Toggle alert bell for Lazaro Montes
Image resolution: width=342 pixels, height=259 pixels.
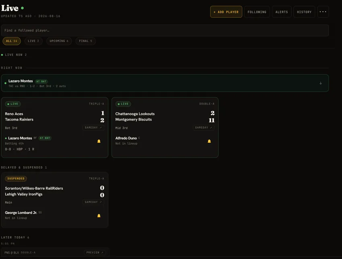click(x=99, y=141)
